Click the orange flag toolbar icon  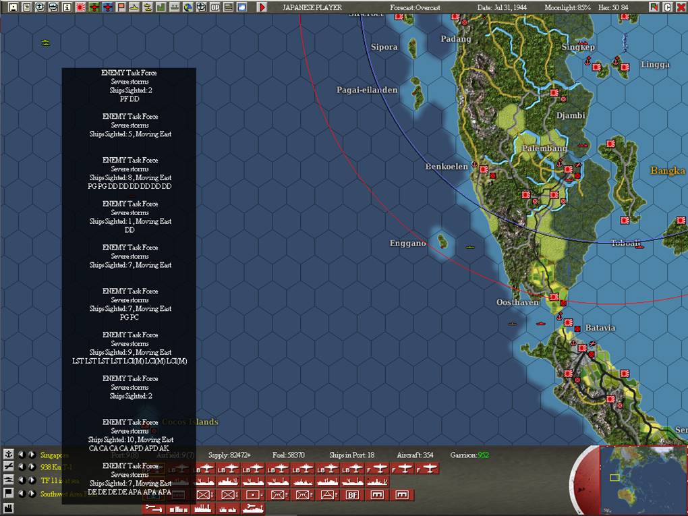[121, 7]
